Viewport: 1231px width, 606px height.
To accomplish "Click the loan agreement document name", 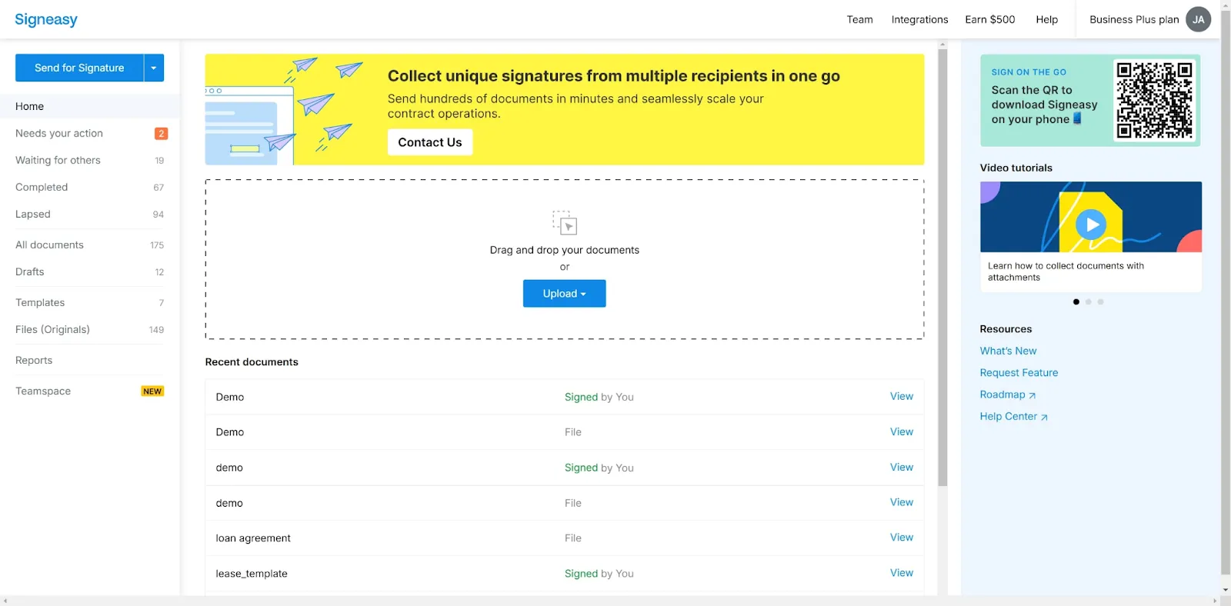I will [253, 538].
